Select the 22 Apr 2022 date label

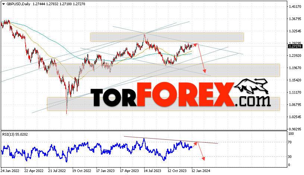(34, 171)
